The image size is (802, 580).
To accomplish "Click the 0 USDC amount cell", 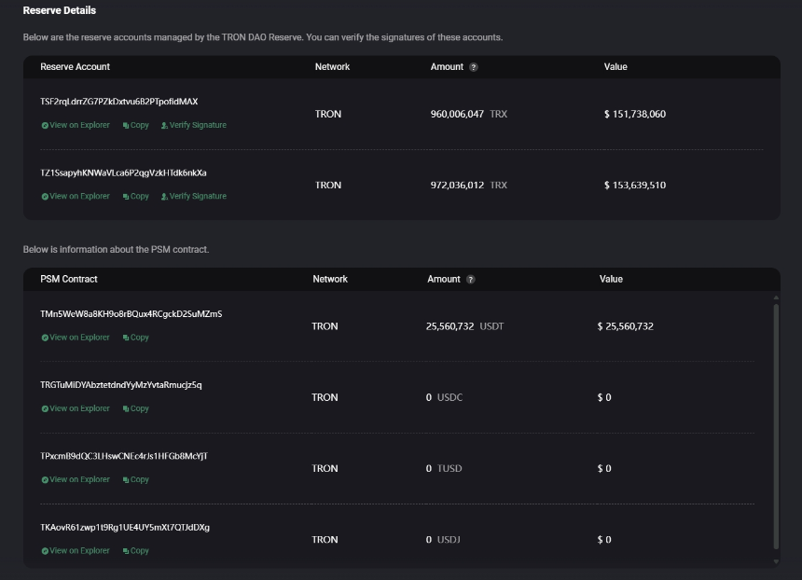I will click(445, 397).
